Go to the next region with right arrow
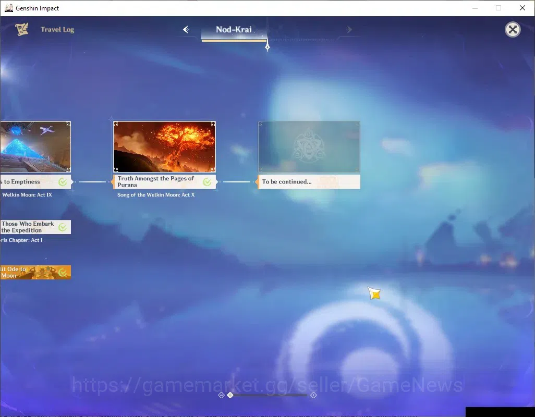 349,30
